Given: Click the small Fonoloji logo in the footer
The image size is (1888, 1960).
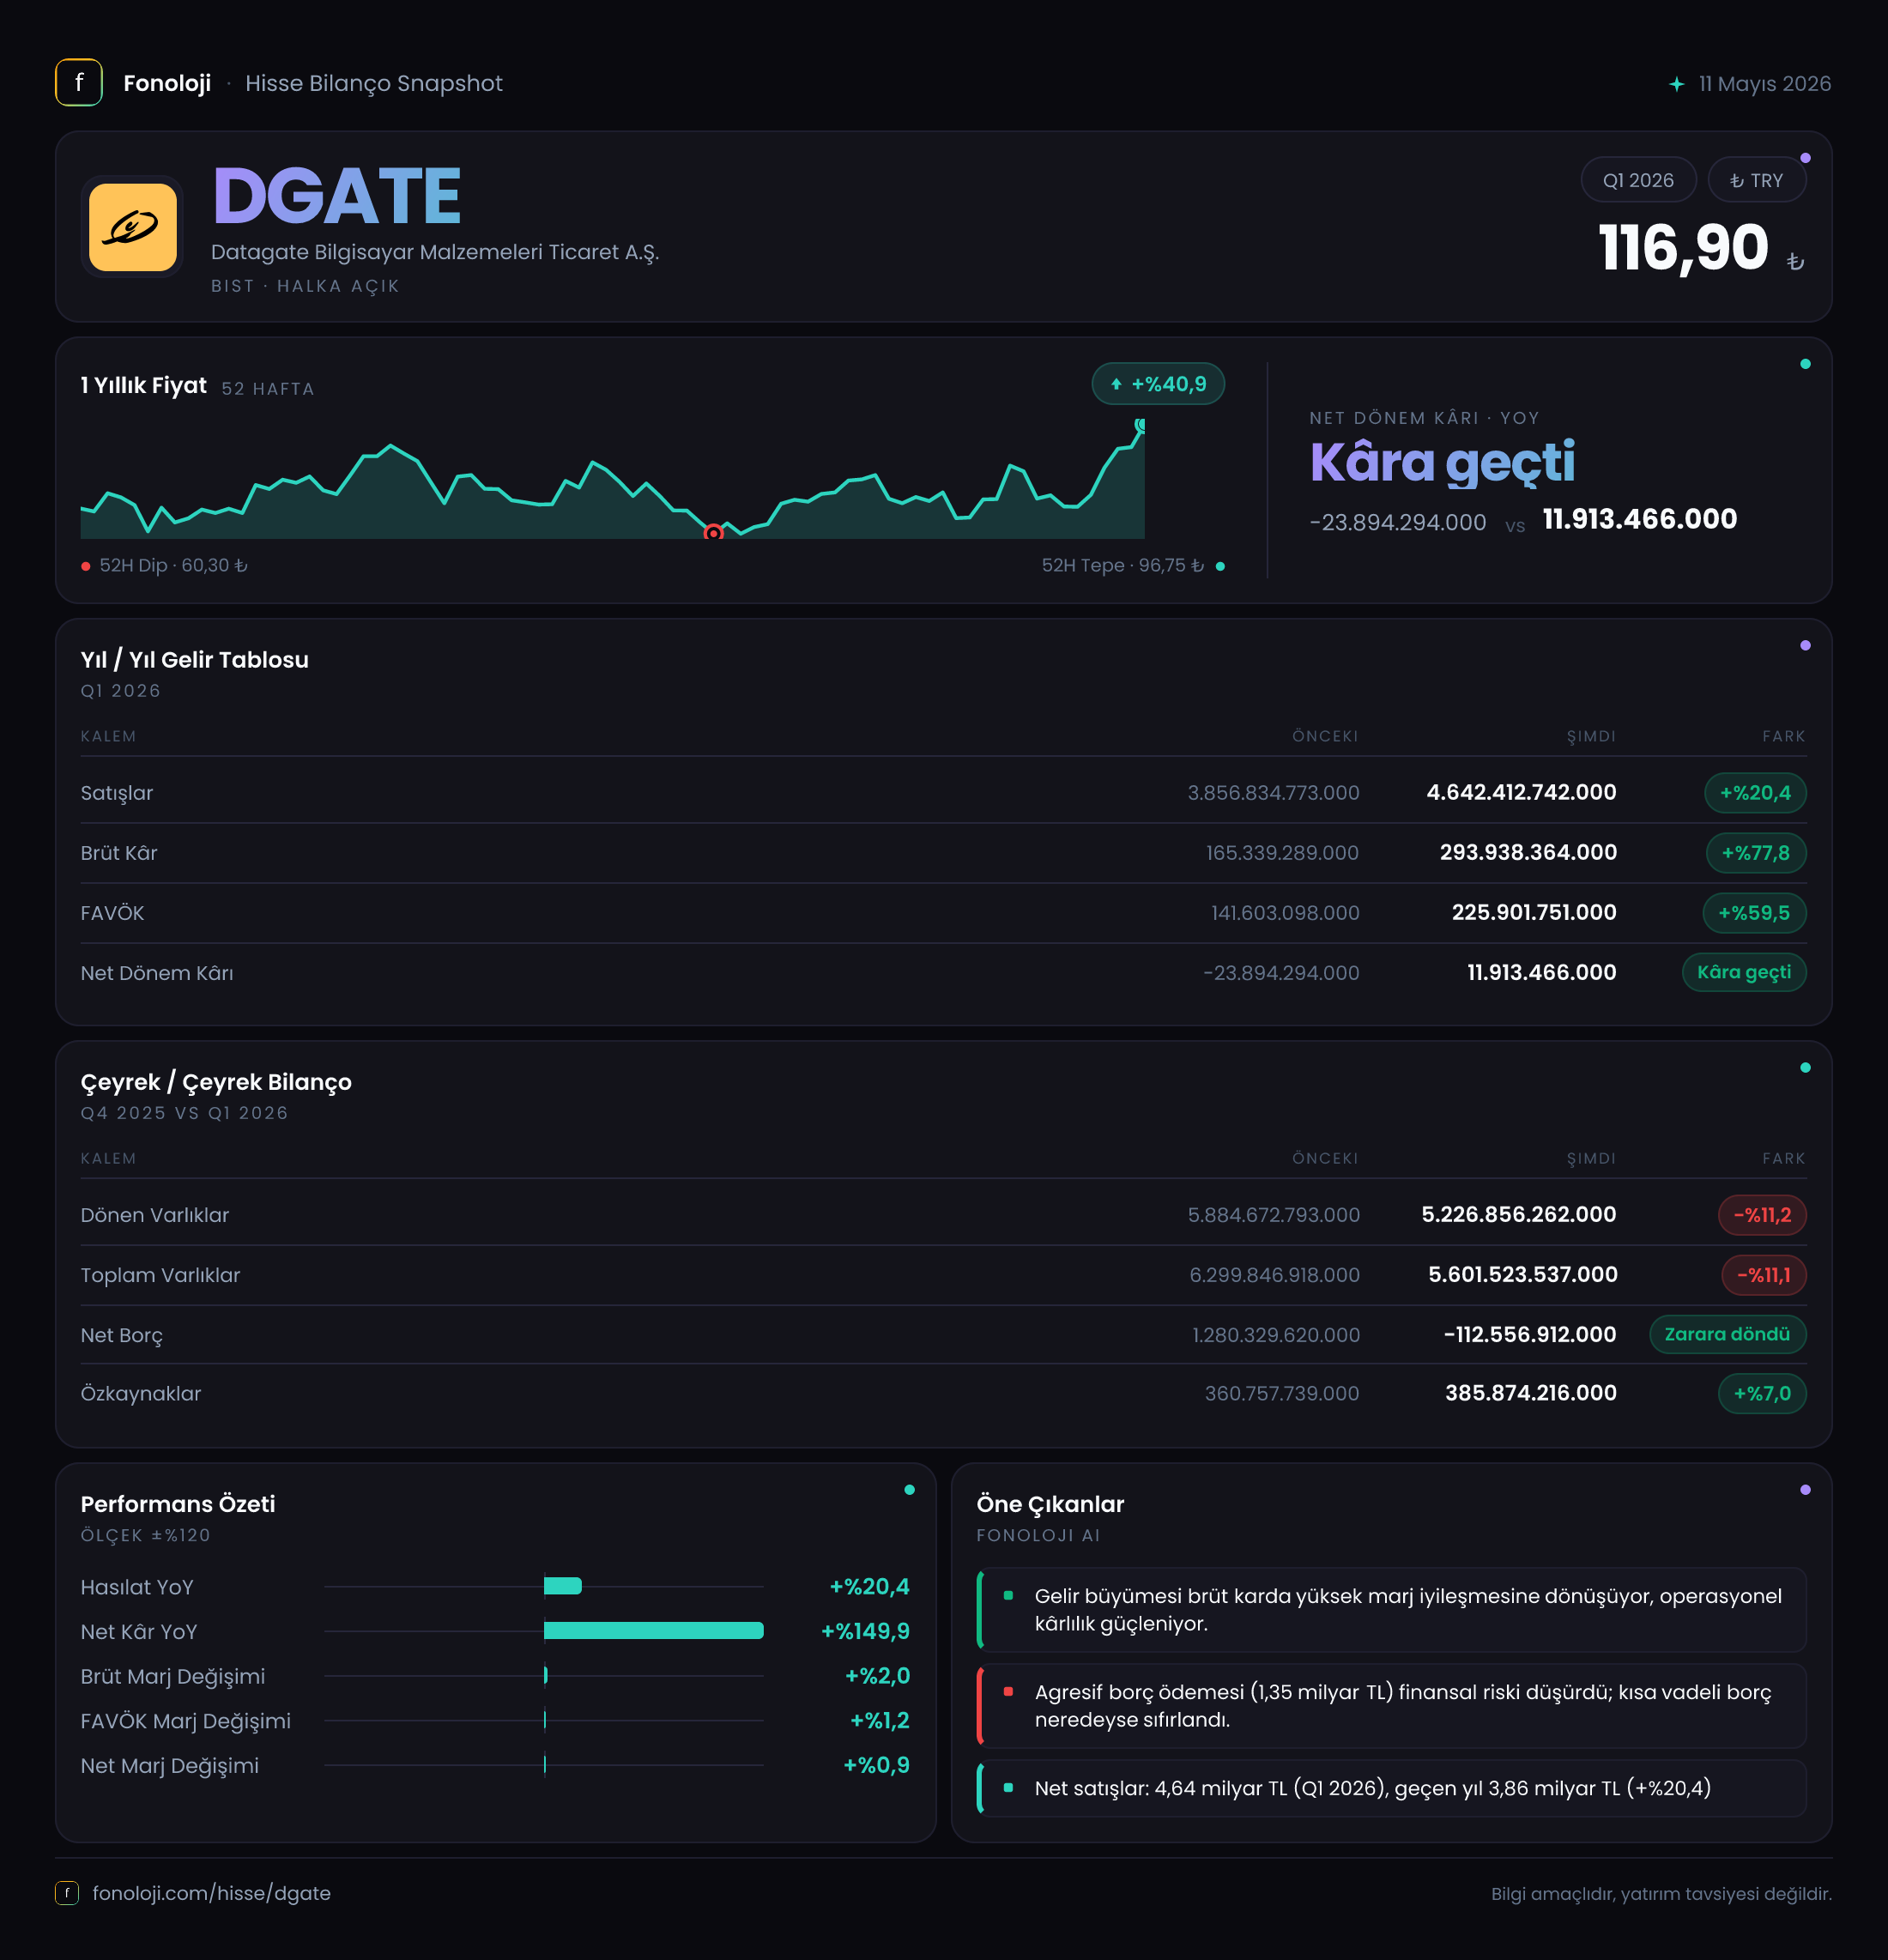Looking at the screenshot, I should tap(67, 1893).
